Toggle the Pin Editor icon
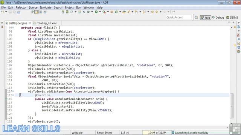This screenshot has height=135, width=241. point(174,12)
